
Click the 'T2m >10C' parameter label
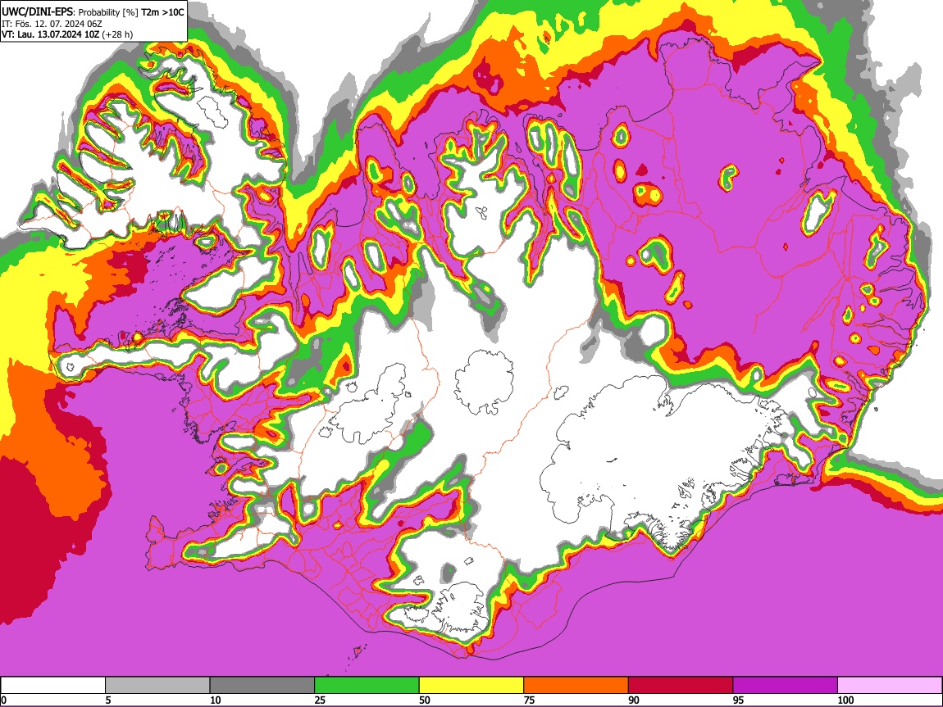coord(163,12)
